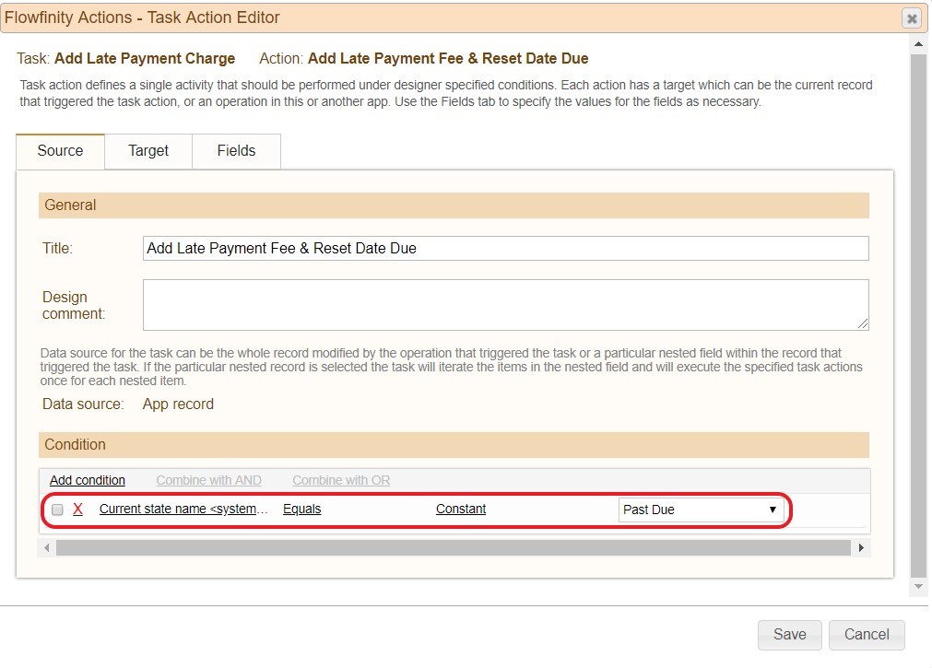Click into the Title input field
This screenshot has width=932, height=668.
(x=505, y=248)
